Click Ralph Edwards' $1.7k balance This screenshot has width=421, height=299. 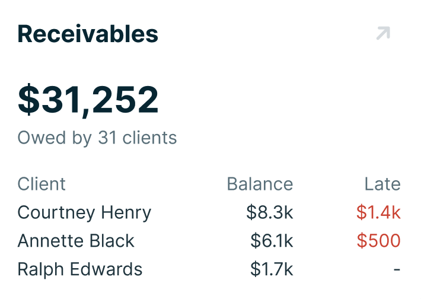click(272, 269)
